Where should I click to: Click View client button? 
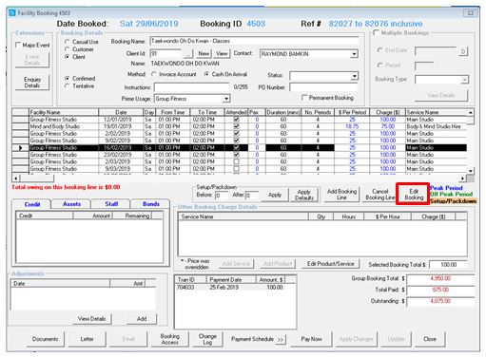[222, 53]
